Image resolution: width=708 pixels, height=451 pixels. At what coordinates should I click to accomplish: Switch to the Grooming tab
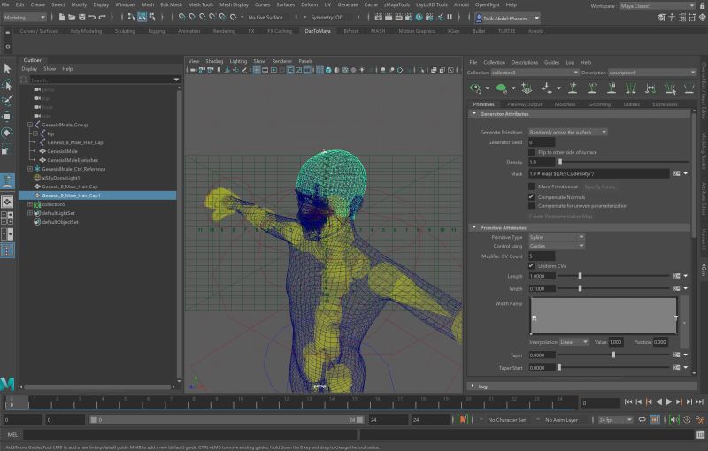pyautogui.click(x=599, y=104)
